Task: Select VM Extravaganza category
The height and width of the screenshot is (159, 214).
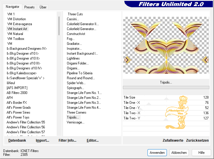Action: pos(19,24)
